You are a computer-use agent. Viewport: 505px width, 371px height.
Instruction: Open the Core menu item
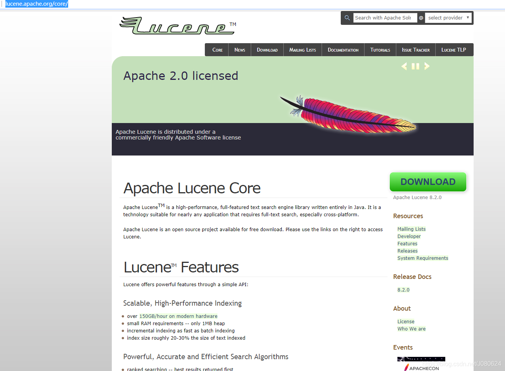coord(217,50)
